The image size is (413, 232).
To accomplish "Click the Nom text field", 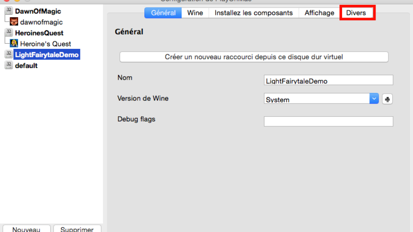I will point(328,80).
